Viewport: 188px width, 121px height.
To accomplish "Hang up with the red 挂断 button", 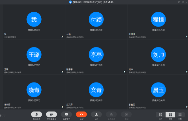I will click(81, 115).
